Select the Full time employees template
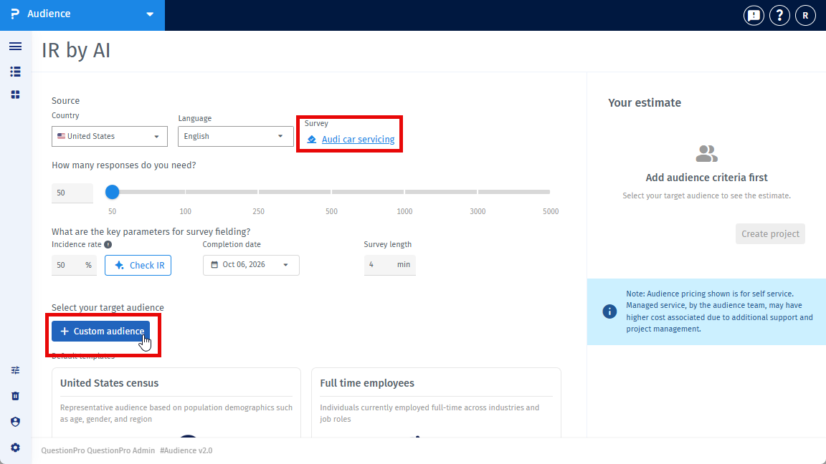The width and height of the screenshot is (826, 464). [436, 402]
